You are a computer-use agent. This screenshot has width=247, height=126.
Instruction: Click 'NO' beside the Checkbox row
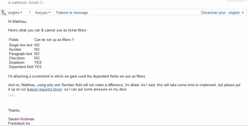37,58
